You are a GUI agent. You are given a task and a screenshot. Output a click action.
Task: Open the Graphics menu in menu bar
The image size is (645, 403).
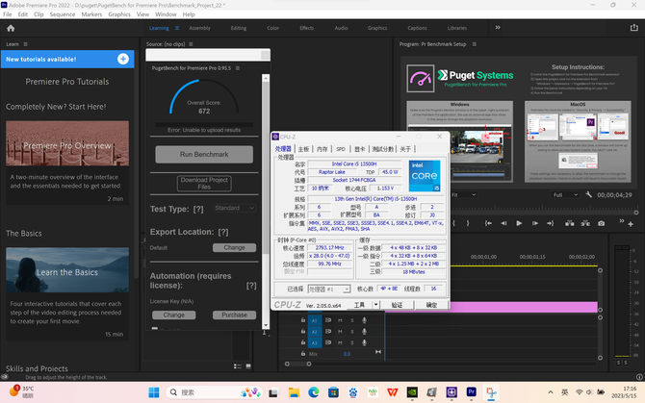[x=119, y=14]
